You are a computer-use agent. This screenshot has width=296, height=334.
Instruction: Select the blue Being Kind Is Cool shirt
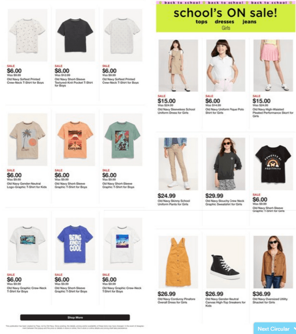75,244
